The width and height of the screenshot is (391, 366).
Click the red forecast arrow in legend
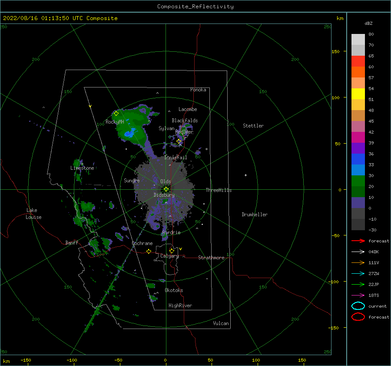tap(358, 241)
